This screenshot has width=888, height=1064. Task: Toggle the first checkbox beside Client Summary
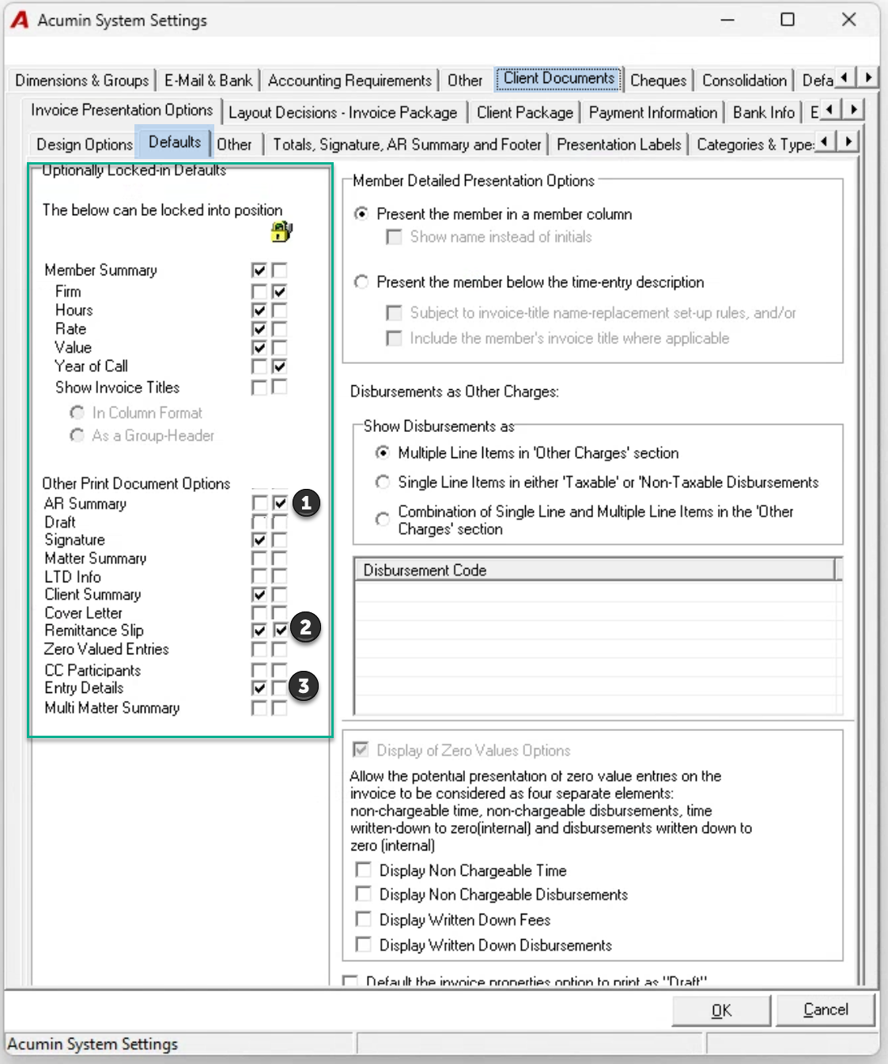click(x=259, y=594)
